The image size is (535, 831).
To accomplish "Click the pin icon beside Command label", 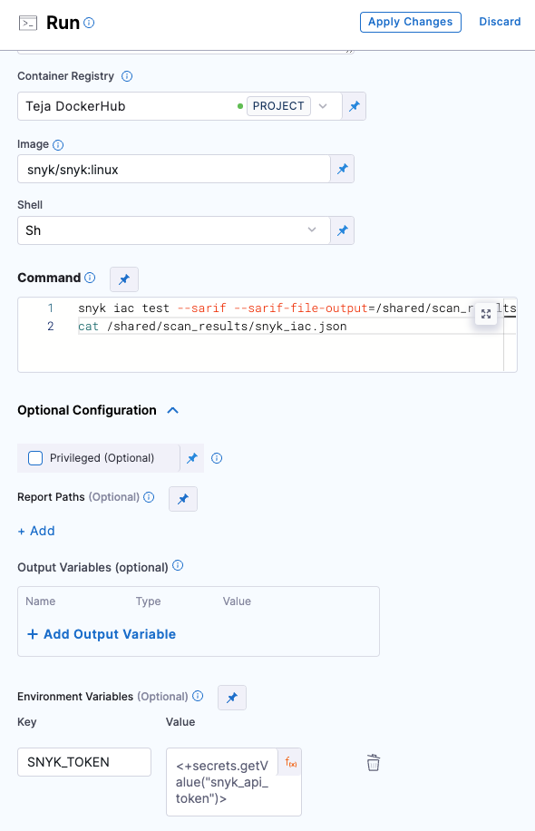I will [x=124, y=279].
